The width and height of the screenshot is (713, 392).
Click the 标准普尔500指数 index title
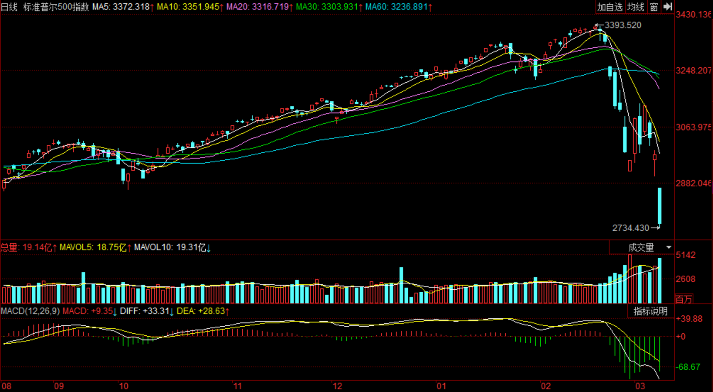56,7
